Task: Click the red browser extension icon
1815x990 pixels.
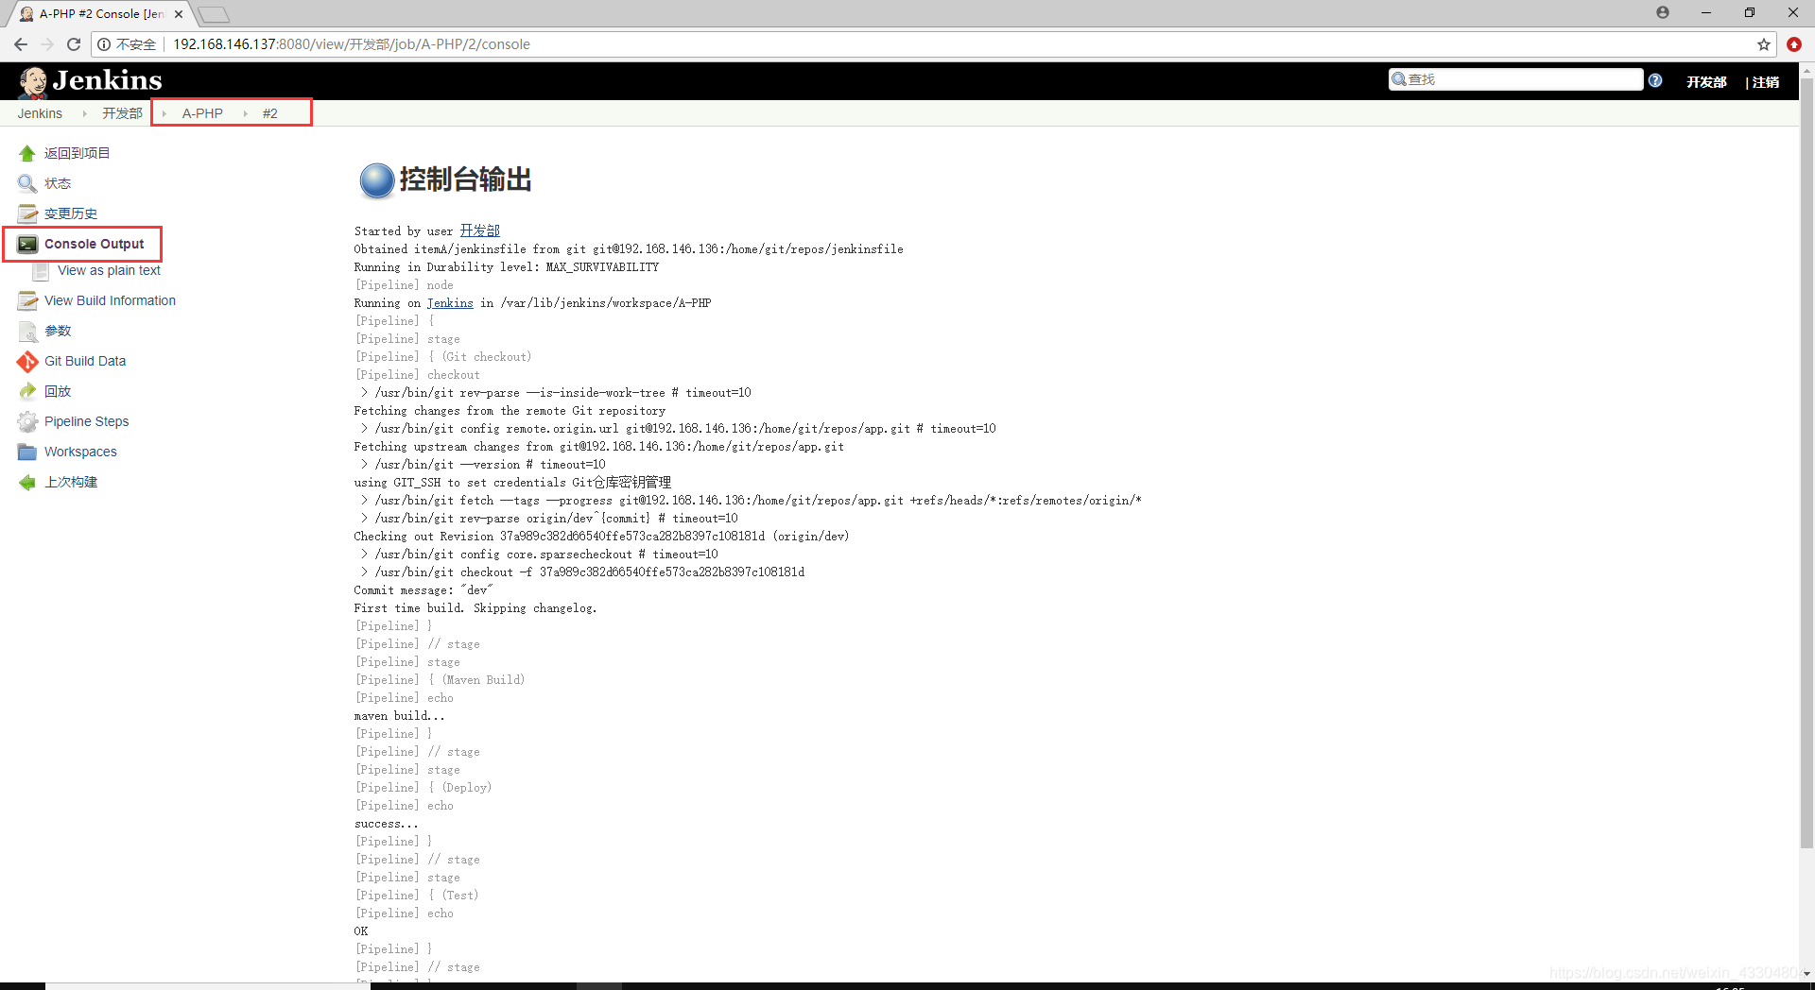Action: pyautogui.click(x=1794, y=44)
